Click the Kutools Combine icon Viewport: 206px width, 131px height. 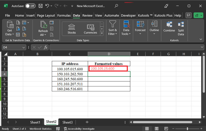[169, 25]
